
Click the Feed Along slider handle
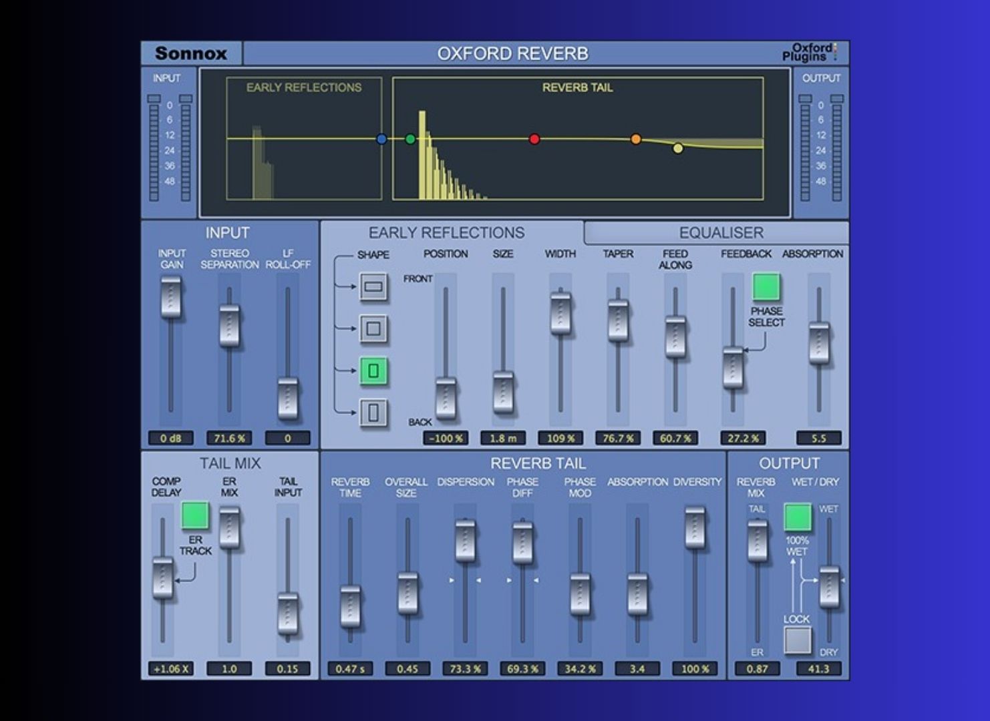(675, 336)
